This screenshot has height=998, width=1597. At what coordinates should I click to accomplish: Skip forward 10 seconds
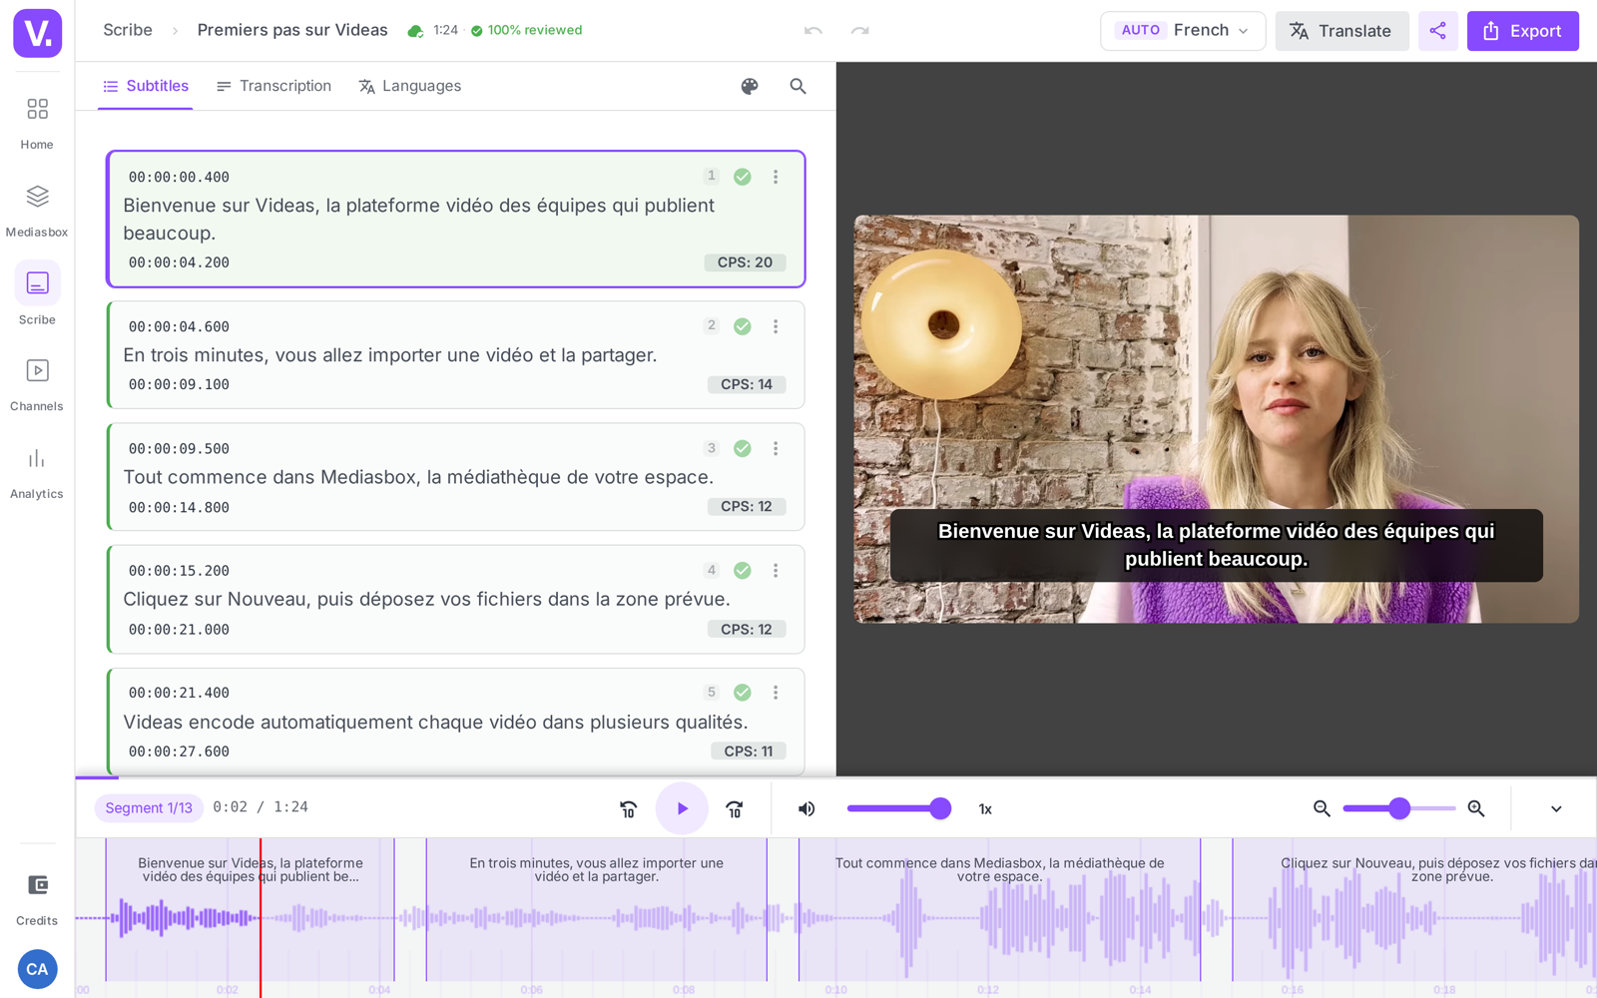pyautogui.click(x=735, y=808)
